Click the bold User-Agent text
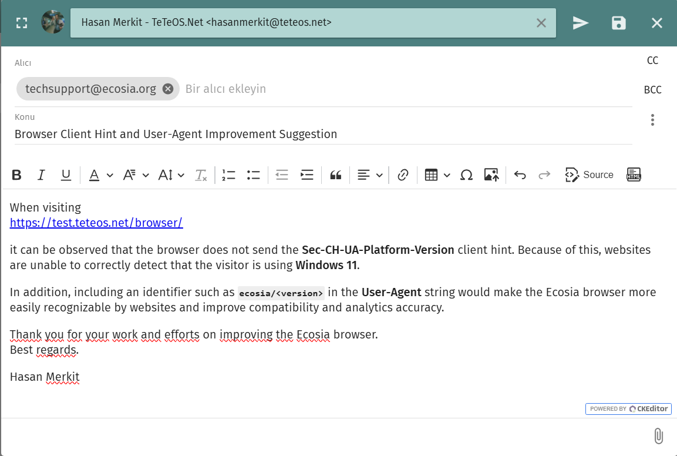The width and height of the screenshot is (677, 456). 391,292
